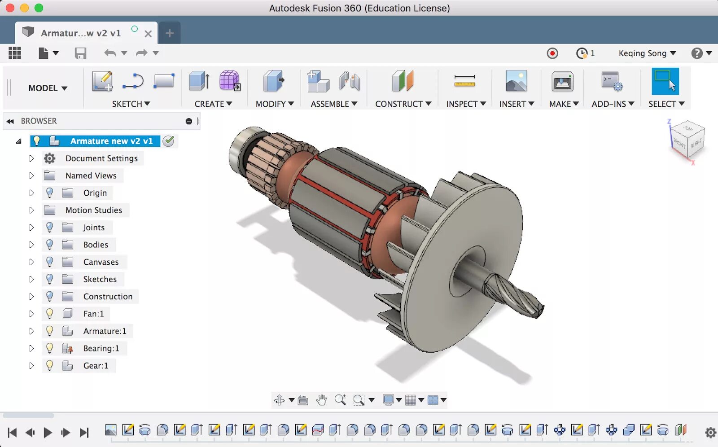Click the Create Sketch icon

(x=102, y=82)
